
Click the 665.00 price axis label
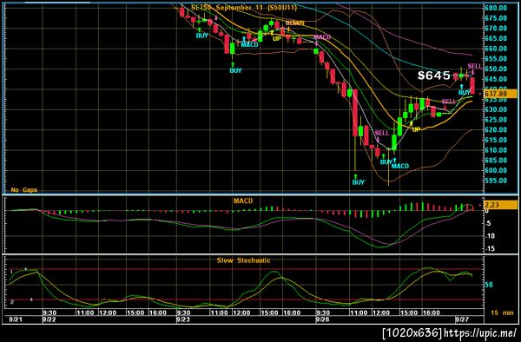point(496,38)
